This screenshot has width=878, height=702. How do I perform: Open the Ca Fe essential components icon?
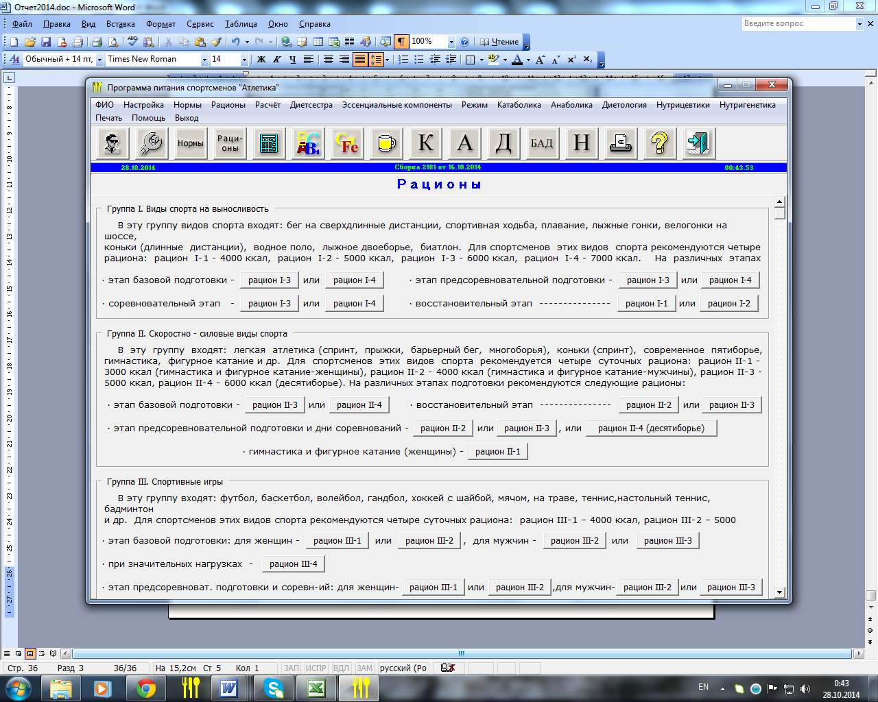[x=347, y=143]
